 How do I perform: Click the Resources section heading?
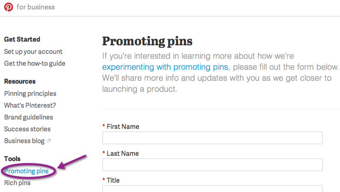20,81
